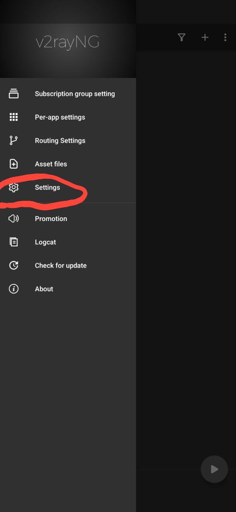Open the three-dot overflow menu
The height and width of the screenshot is (512, 236).
point(225,38)
